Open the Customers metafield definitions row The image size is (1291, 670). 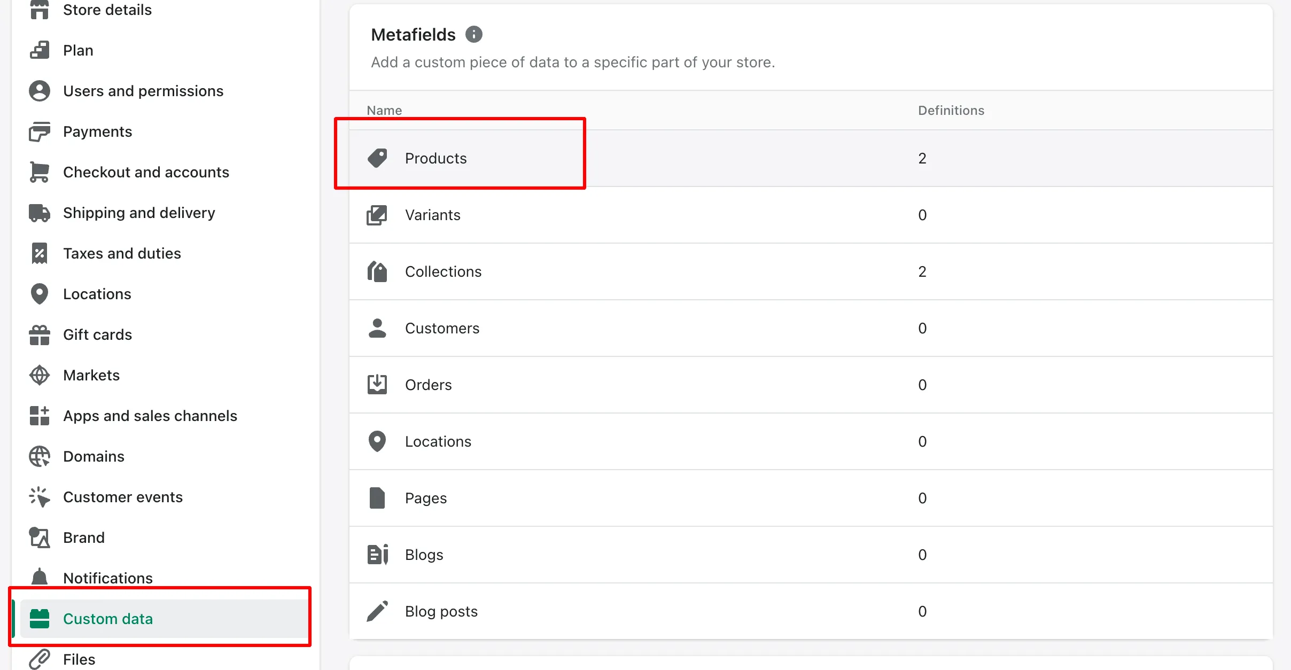pos(811,328)
